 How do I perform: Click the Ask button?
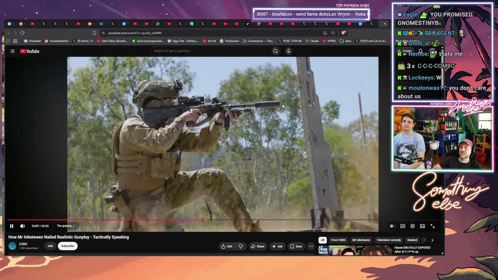coord(277,246)
